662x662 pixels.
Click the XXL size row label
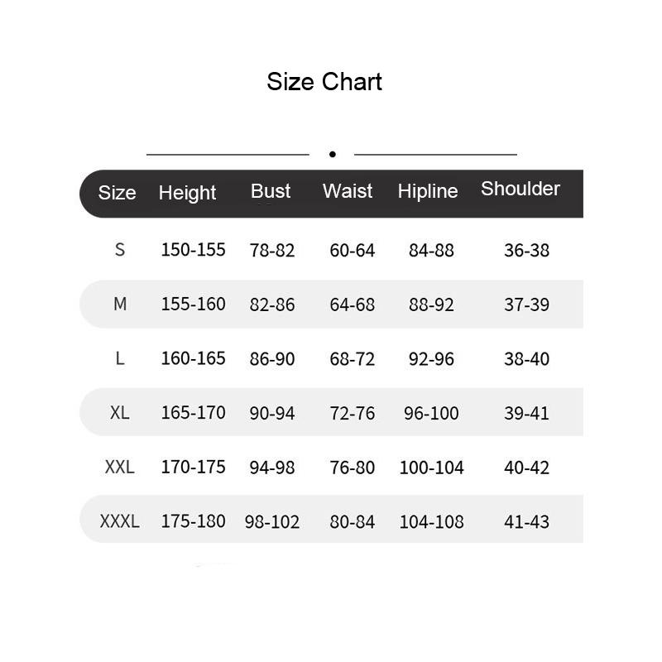tap(120, 467)
